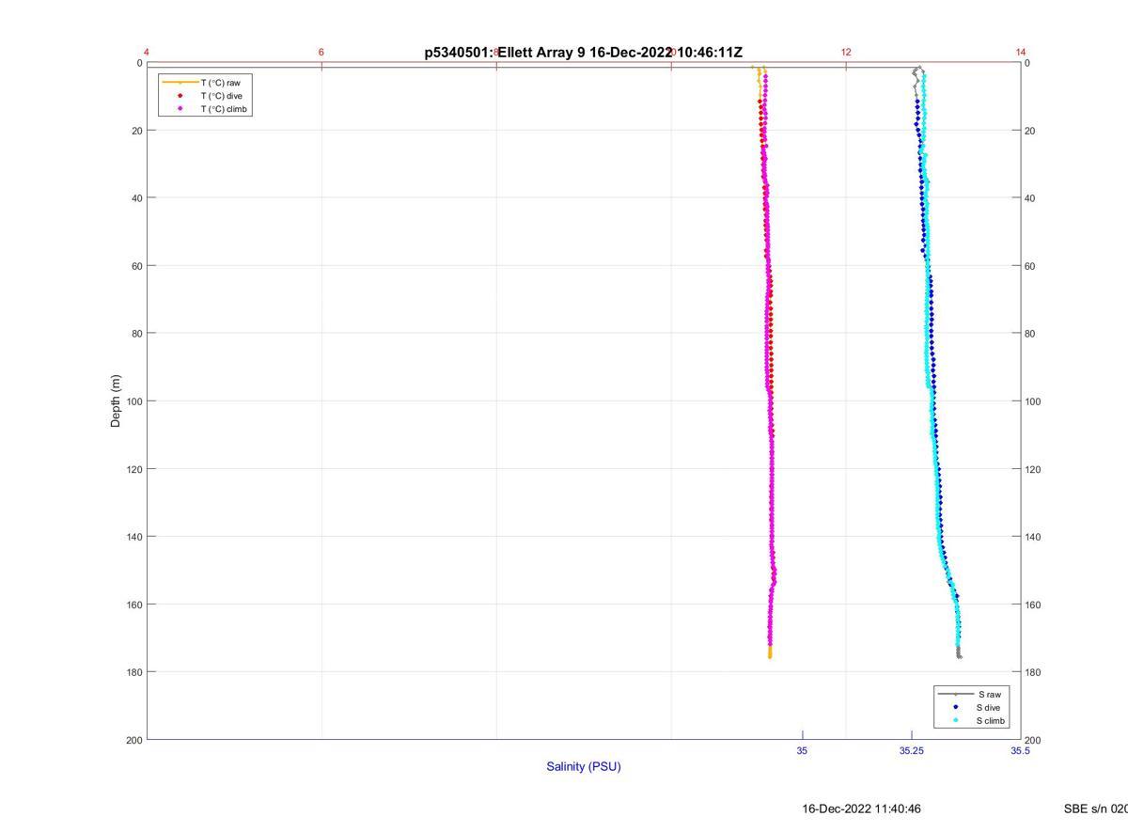
Task: Click the 'Salinity (PSU)' axis label
Action: click(584, 766)
